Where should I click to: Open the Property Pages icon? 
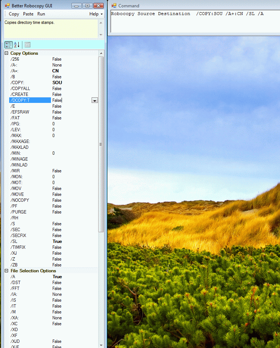(27, 45)
